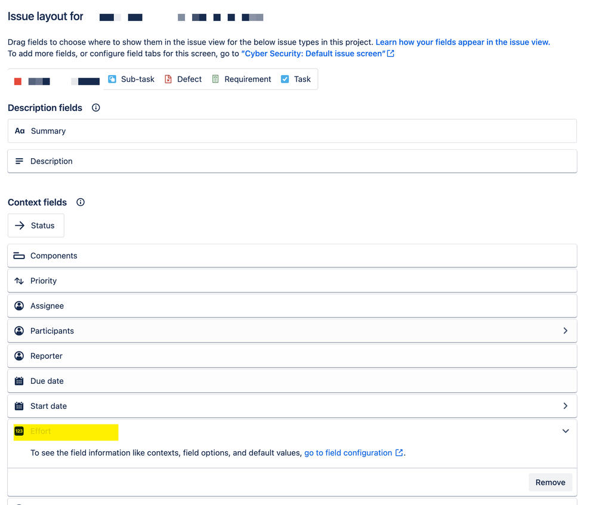Click the Requirement issue type icon
The image size is (596, 505).
click(215, 79)
